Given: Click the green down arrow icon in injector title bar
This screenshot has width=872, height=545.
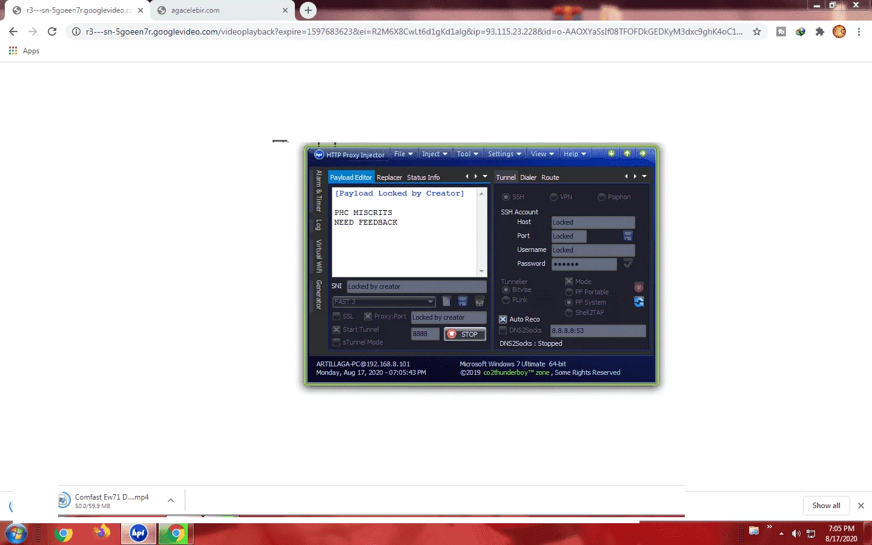Looking at the screenshot, I should point(612,154).
